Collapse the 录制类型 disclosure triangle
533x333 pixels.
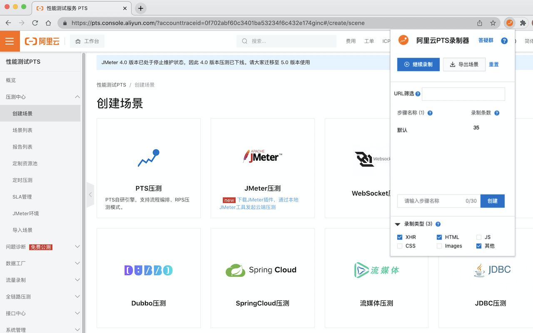click(x=398, y=224)
